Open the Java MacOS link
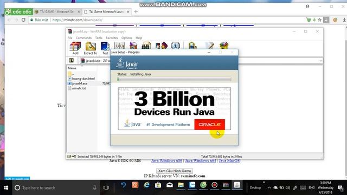Screen dimensions: 347x195 click(x=229, y=161)
